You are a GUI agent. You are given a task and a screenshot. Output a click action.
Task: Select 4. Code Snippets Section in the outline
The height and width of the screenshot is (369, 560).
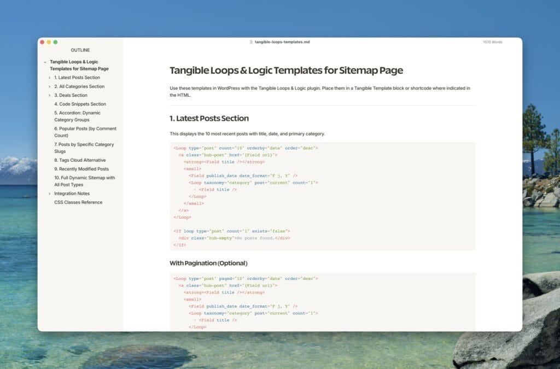click(81, 104)
